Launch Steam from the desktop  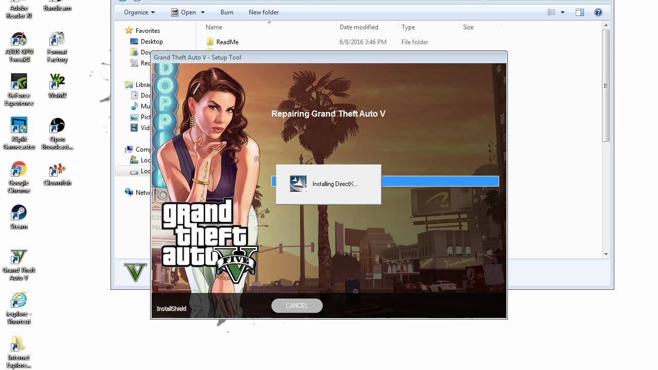pyautogui.click(x=19, y=217)
